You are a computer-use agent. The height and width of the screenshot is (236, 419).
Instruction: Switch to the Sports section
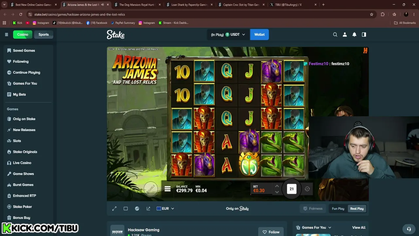44,34
